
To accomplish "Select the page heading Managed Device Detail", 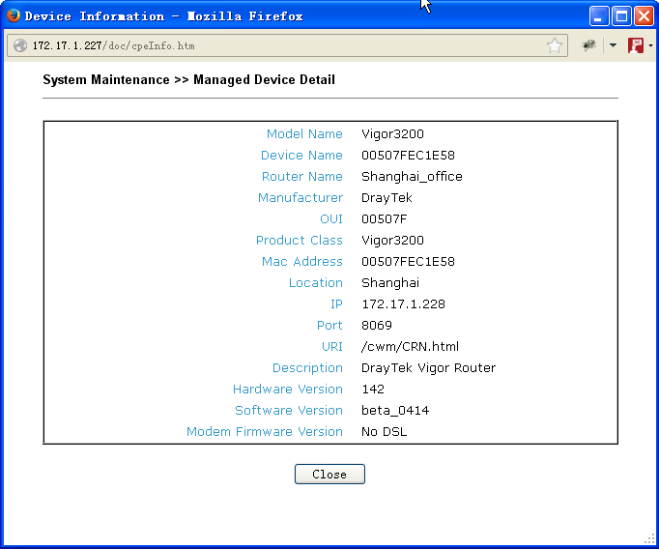I will pyautogui.click(x=264, y=79).
